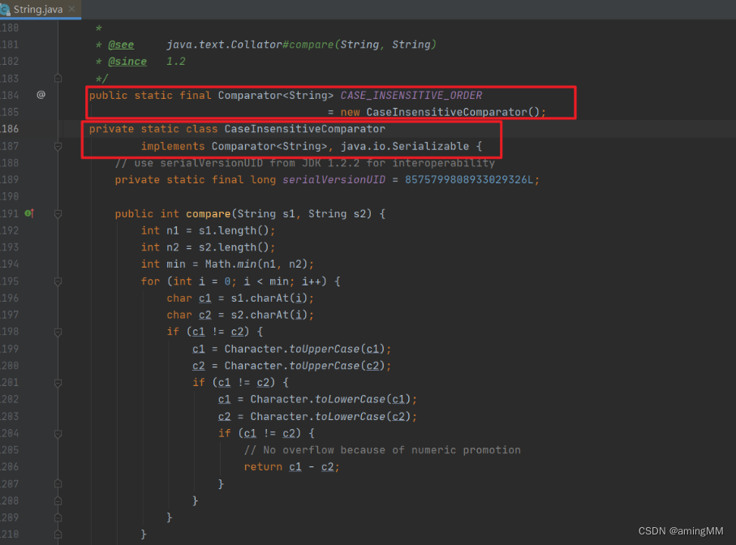Click line number 199 in the gutter
This screenshot has width=736, height=545.
(10, 349)
